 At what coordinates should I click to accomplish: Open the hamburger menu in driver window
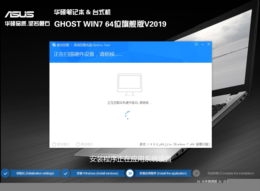(x=197, y=44)
